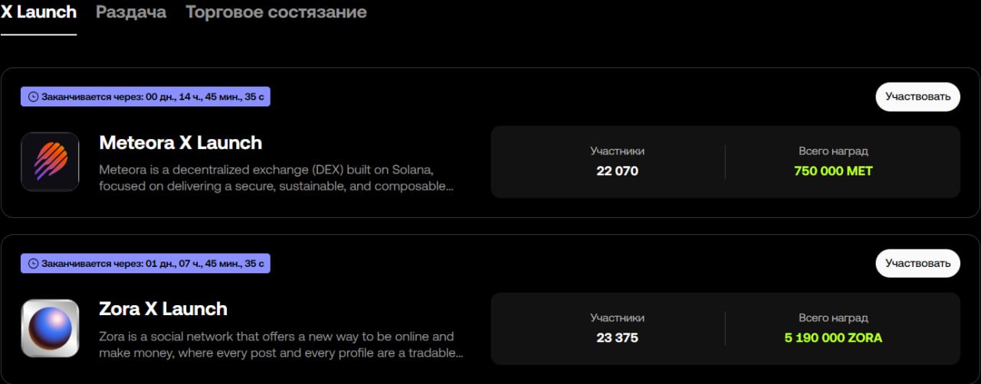This screenshot has height=384, width=981.
Task: Open the Meteora X Launch title
Action: (x=181, y=143)
